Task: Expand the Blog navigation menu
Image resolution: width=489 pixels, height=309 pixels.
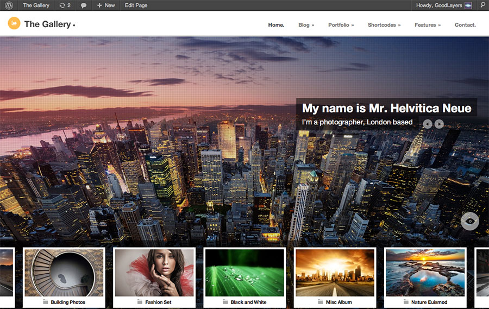Action: [x=306, y=25]
